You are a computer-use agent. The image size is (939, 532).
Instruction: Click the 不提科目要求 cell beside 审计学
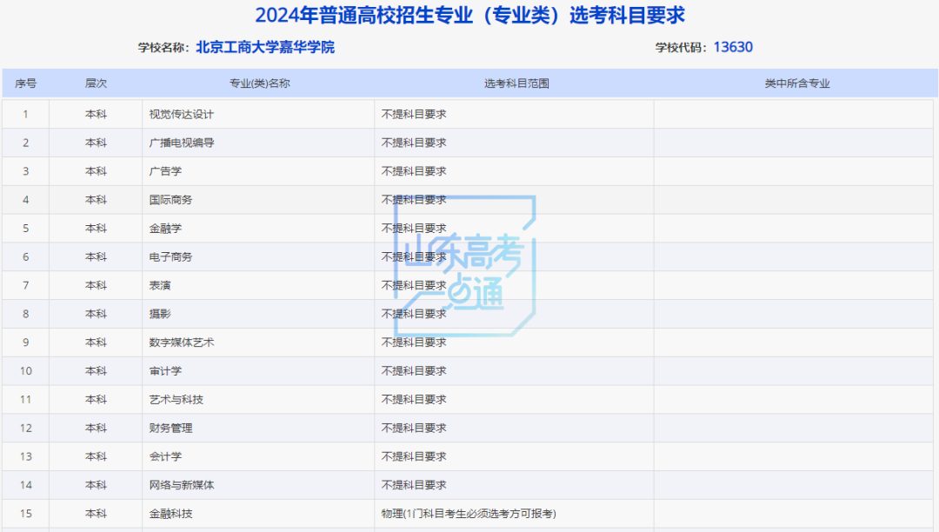[411, 370]
